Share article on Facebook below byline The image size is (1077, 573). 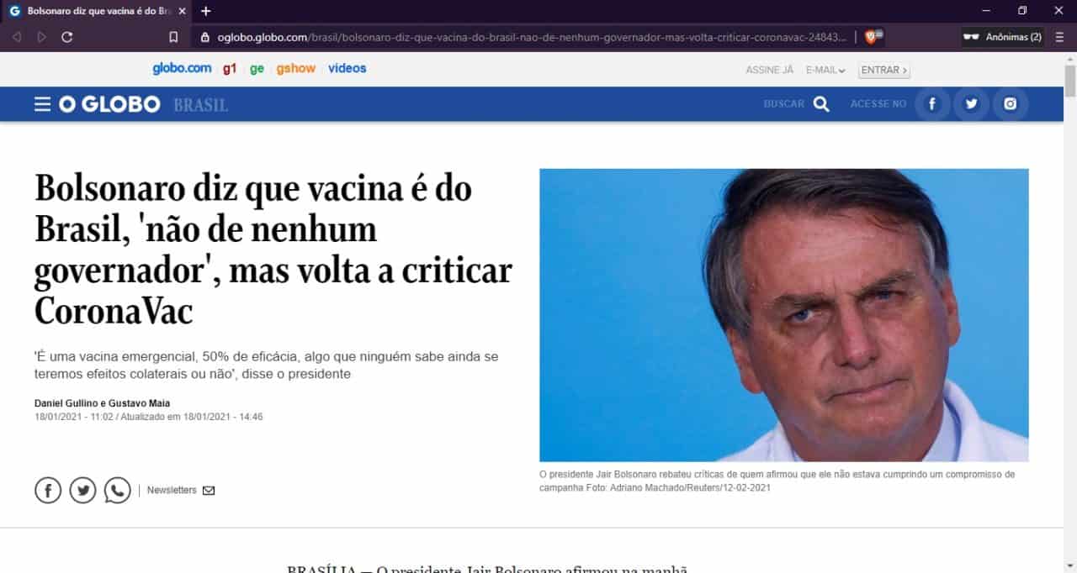[48, 490]
